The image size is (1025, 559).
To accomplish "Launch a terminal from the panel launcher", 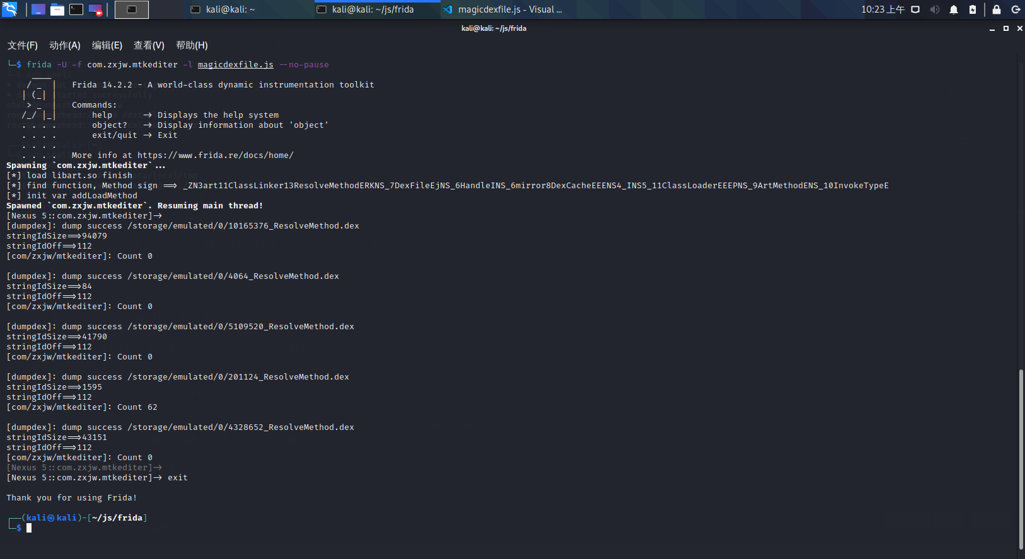I will [x=76, y=9].
